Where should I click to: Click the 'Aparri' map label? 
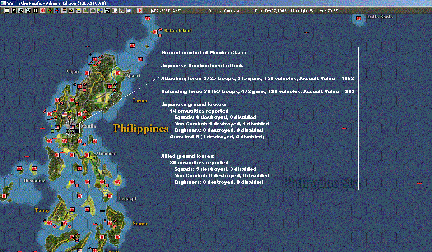tap(133, 76)
